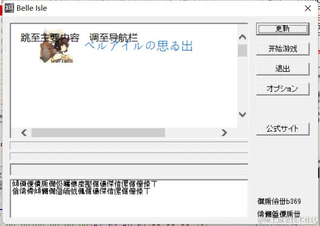Screen dimensions: 320x226
Task: Click the b369 version text
Action: click(279, 201)
